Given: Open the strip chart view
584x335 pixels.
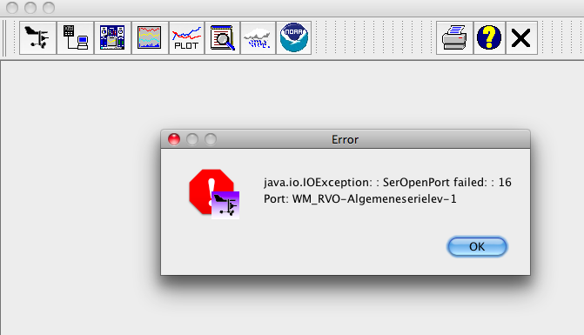Looking at the screenshot, I should coord(150,37).
